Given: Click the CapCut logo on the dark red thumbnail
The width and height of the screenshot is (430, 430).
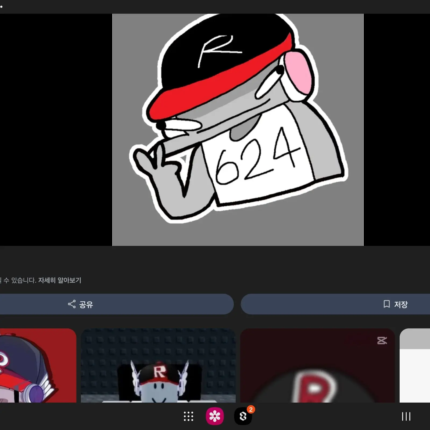Looking at the screenshot, I should [382, 341].
